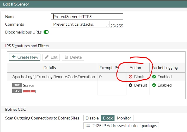This screenshot has height=132, width=187.
Task: Click the Details column header
Action: (x=50, y=68)
